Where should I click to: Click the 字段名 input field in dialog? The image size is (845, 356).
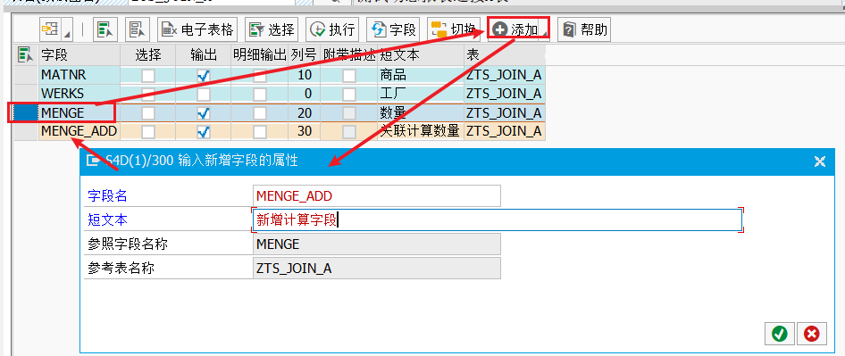[x=377, y=196]
